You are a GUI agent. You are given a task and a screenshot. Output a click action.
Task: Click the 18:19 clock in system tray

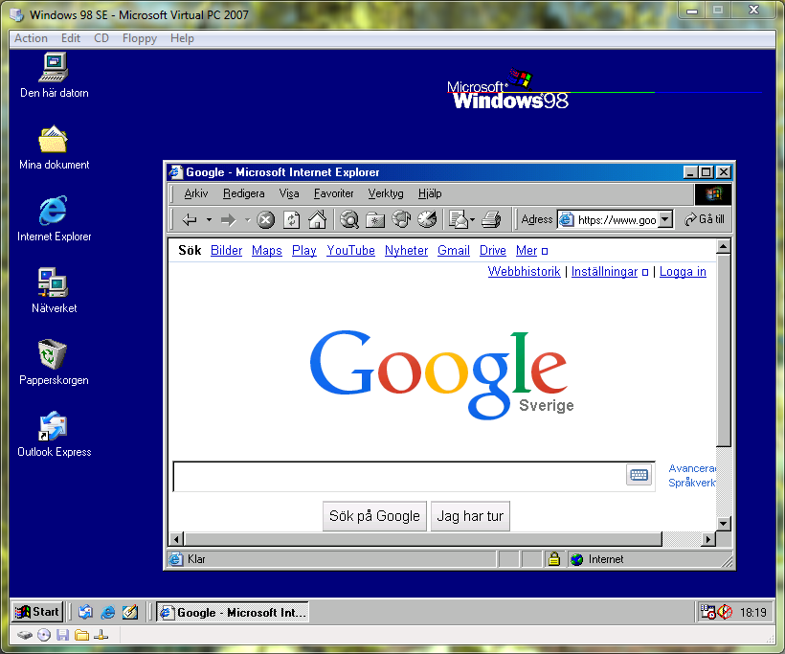753,613
